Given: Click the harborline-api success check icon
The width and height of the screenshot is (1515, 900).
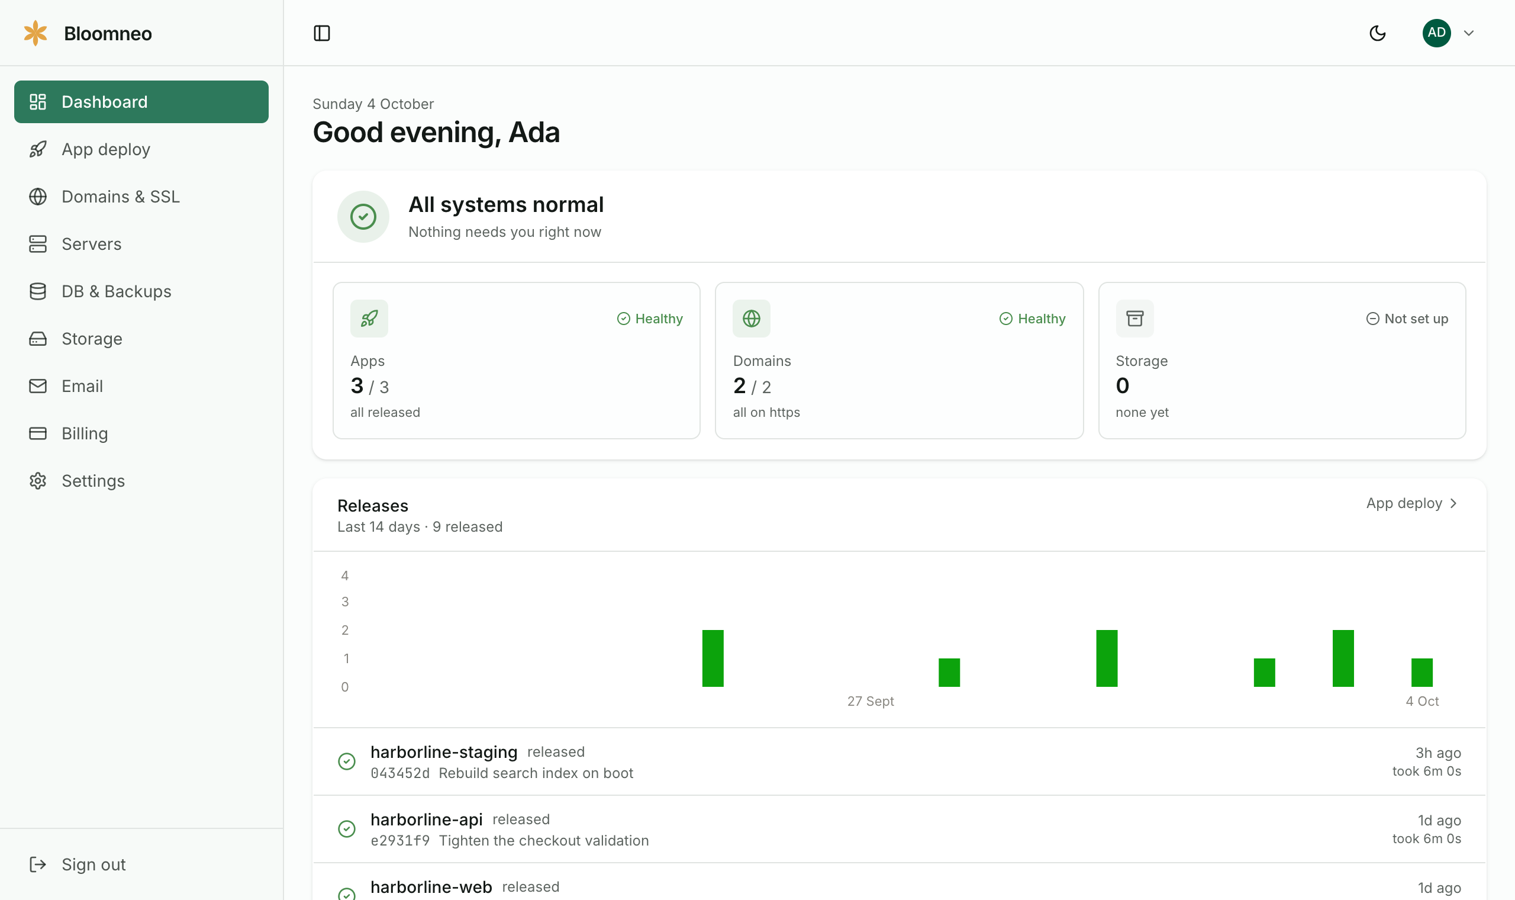Looking at the screenshot, I should [347, 828].
